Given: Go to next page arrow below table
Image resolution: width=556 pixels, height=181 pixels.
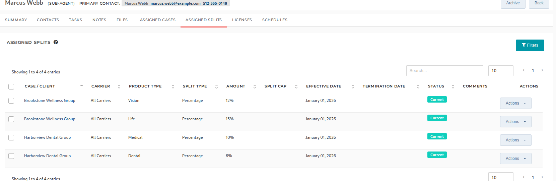Looking at the screenshot, I should point(542,177).
